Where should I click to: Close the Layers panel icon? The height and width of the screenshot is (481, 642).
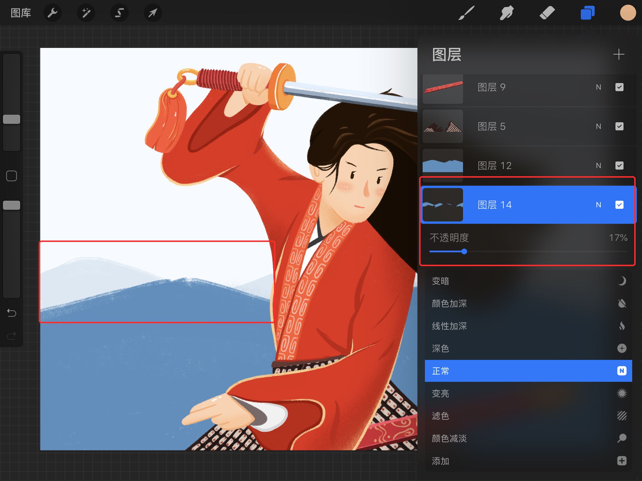pos(587,13)
